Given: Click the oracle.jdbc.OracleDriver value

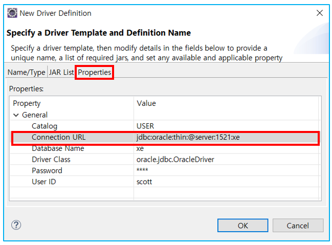Looking at the screenshot, I should 175,160.
